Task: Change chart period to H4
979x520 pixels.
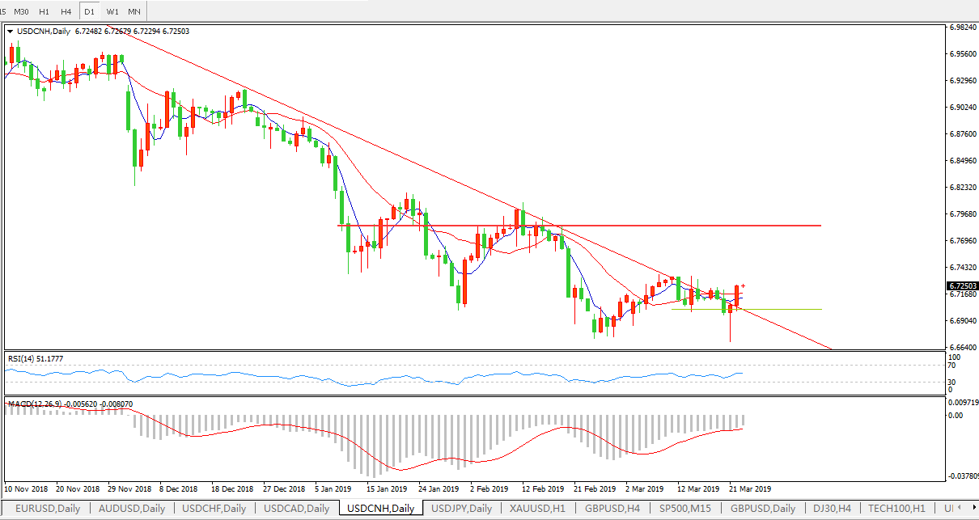Action: pyautogui.click(x=66, y=11)
